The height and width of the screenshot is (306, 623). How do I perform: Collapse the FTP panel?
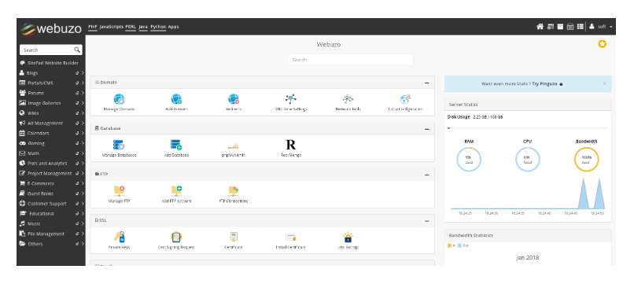click(x=426, y=175)
